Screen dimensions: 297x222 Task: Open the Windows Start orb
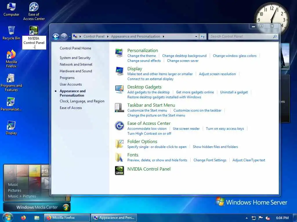[7, 217]
